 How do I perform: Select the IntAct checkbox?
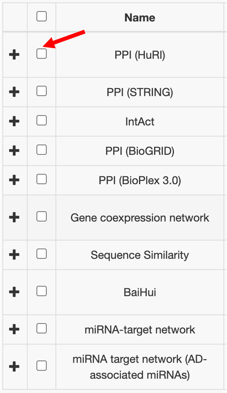[x=41, y=120]
